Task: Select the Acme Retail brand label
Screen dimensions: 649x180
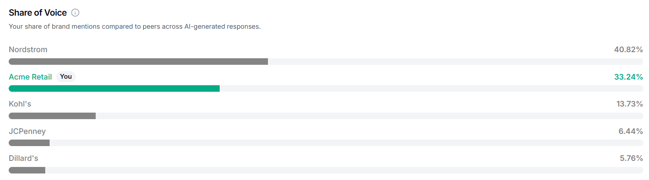Action: pos(30,77)
